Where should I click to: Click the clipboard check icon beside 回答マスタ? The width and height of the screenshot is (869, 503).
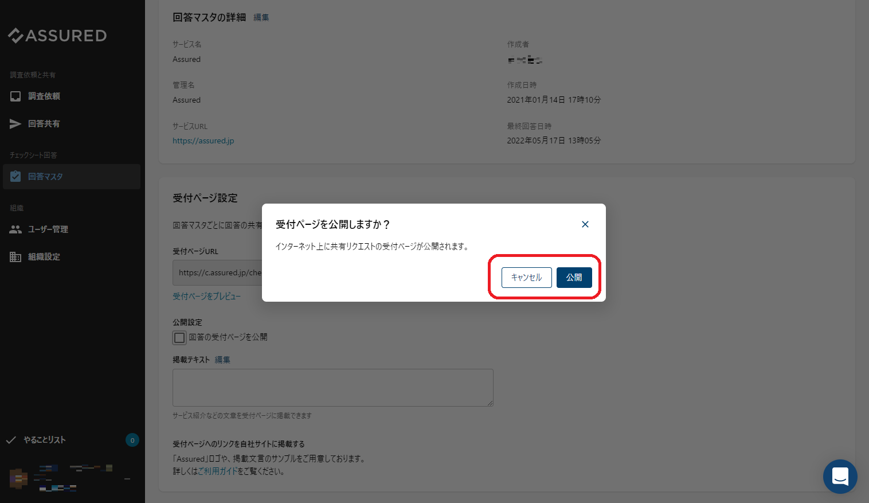point(15,177)
